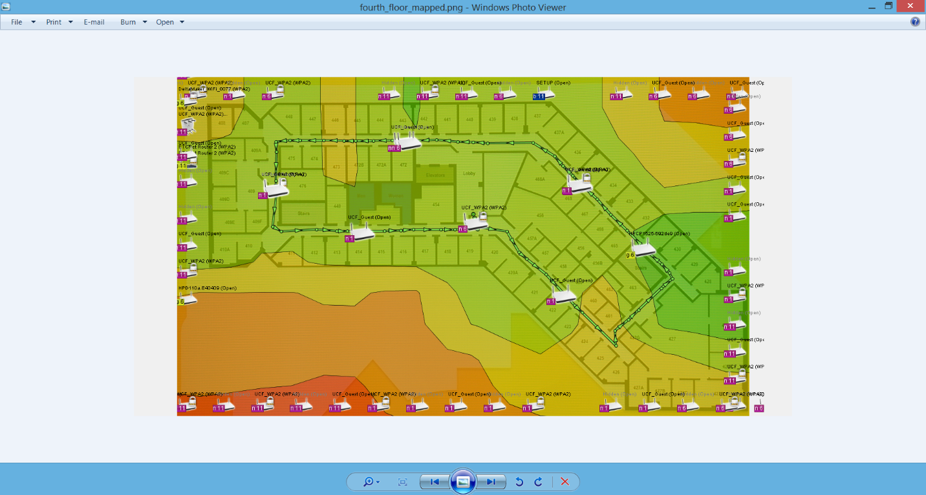This screenshot has width=926, height=495.
Task: Expand the Print dropdown arrow
Action: click(70, 22)
